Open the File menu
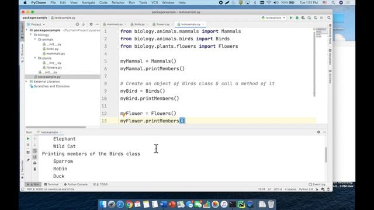Image resolution: width=374 pixels, height=210 pixels. [x=53, y=2]
